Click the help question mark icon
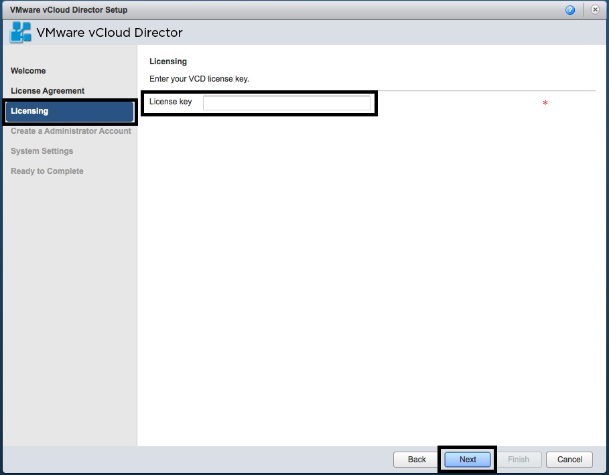Screen dimensions: 609x475 click(x=571, y=9)
